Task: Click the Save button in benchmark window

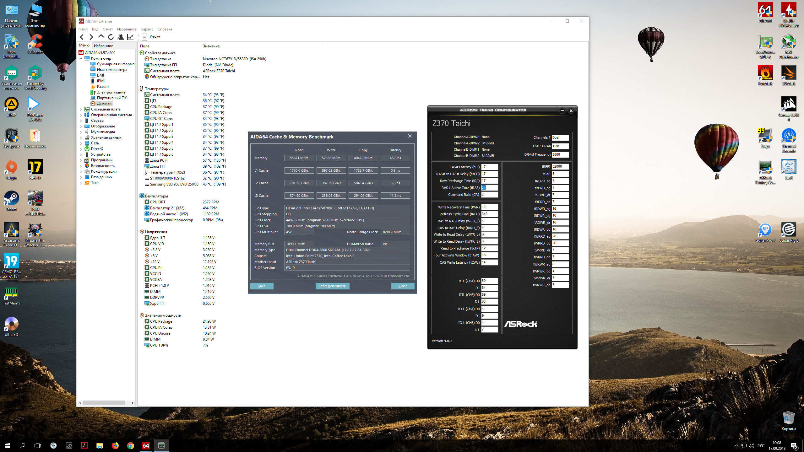Action: click(x=262, y=286)
